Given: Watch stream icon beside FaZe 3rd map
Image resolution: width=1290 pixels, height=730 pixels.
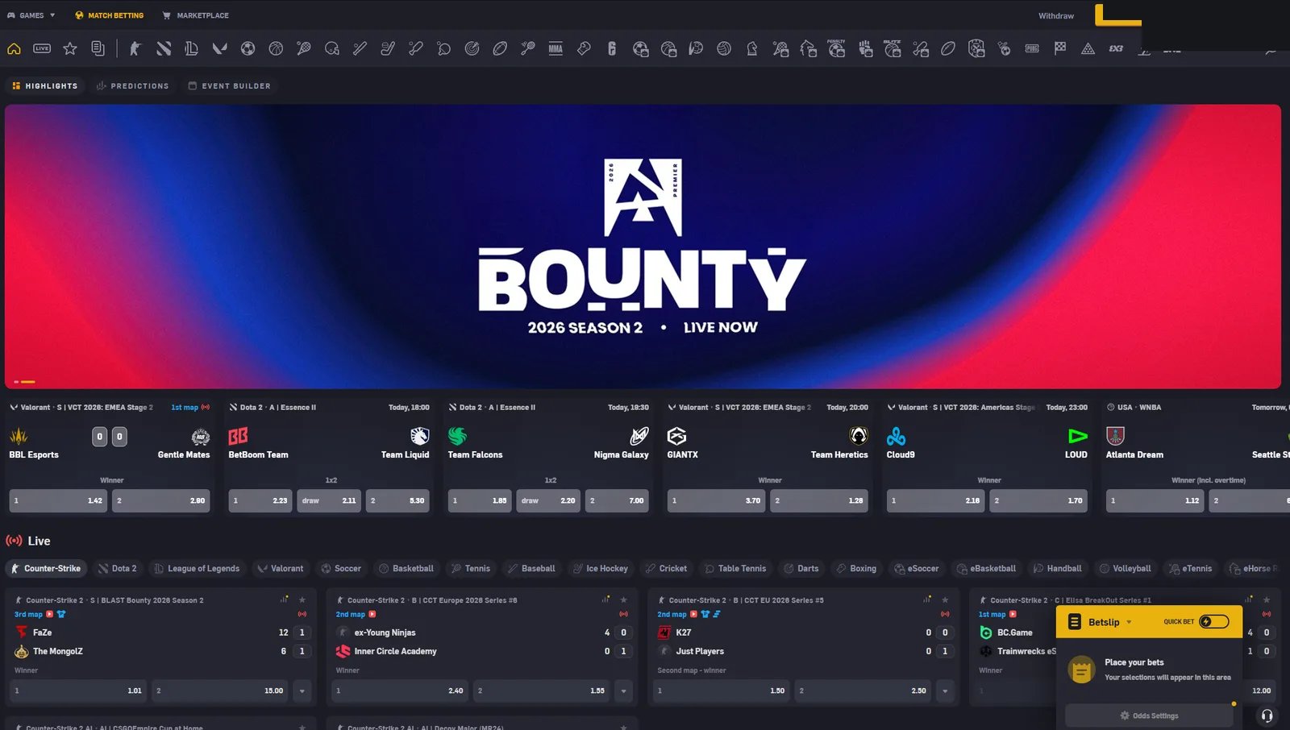Looking at the screenshot, I should click(49, 614).
